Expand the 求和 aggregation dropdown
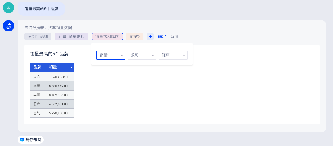Viewport: 333px width, 146px height. (142, 55)
